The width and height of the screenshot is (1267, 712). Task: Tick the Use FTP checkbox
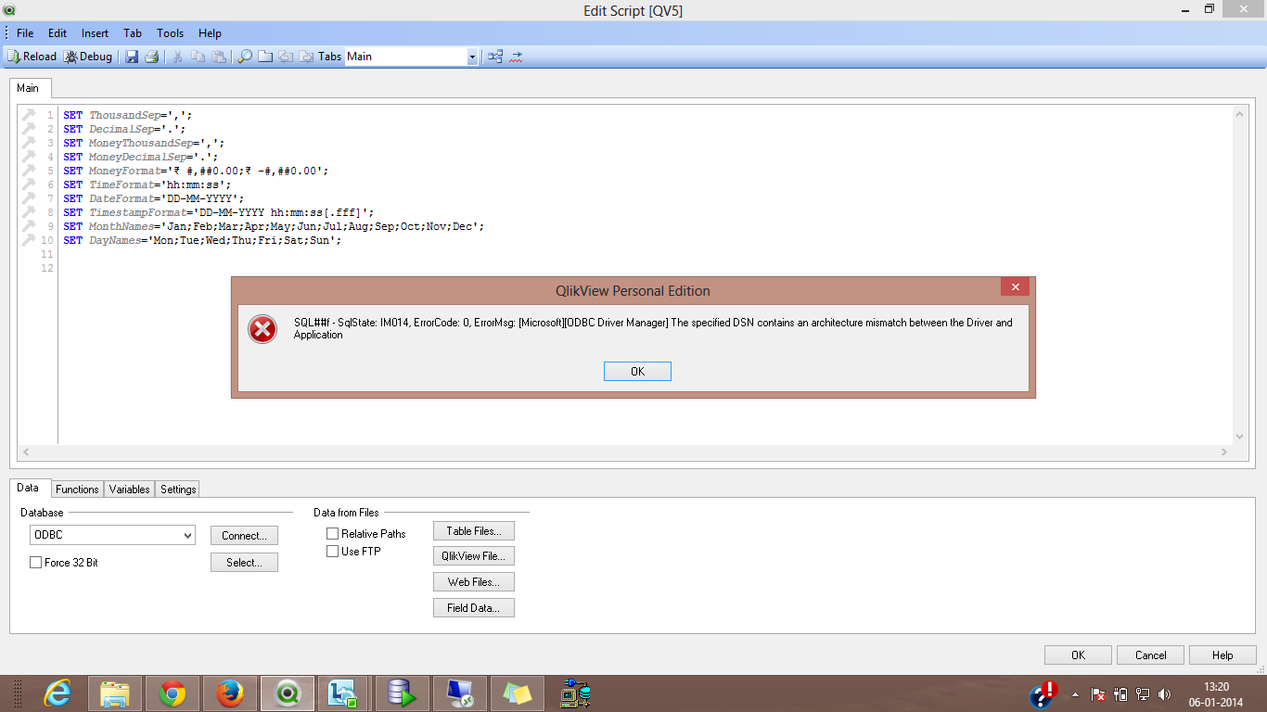[x=333, y=552]
